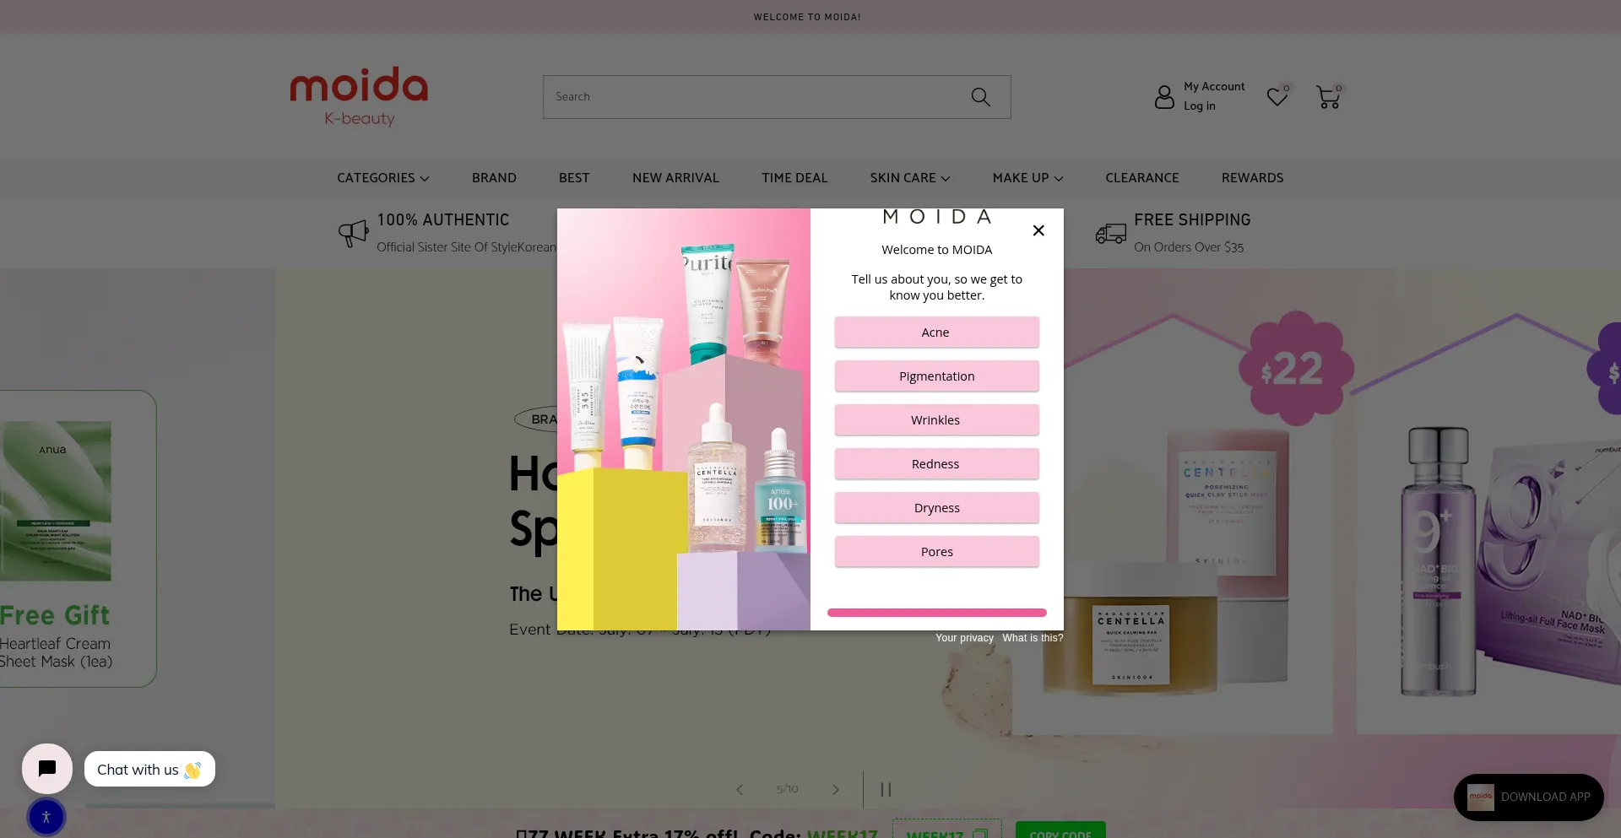Click the DOWNLOAD APP button
Image resolution: width=1621 pixels, height=838 pixels.
click(x=1528, y=797)
